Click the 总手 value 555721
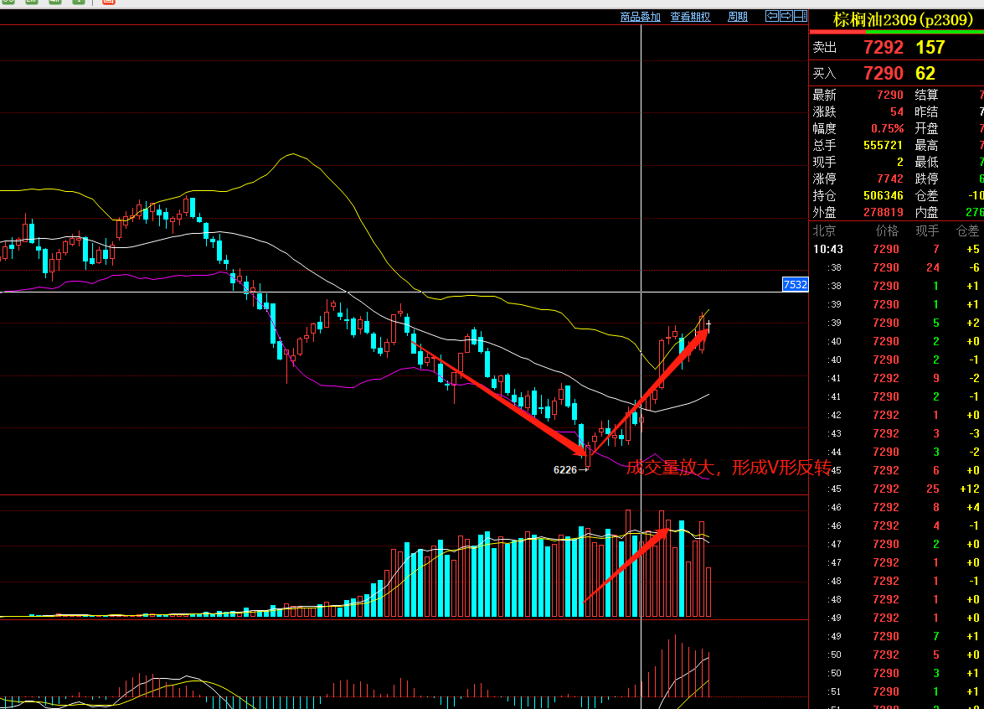Viewport: 984px width, 709px height. (x=883, y=145)
